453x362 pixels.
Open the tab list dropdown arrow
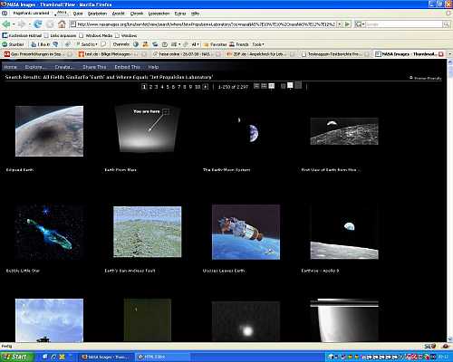pos(450,54)
